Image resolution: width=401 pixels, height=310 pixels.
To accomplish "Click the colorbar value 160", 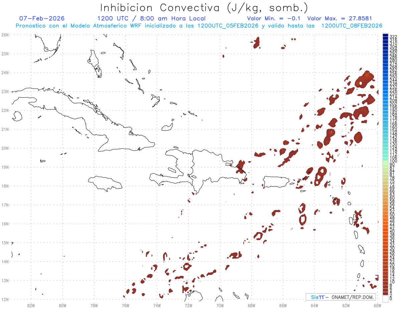I will 394,128.
